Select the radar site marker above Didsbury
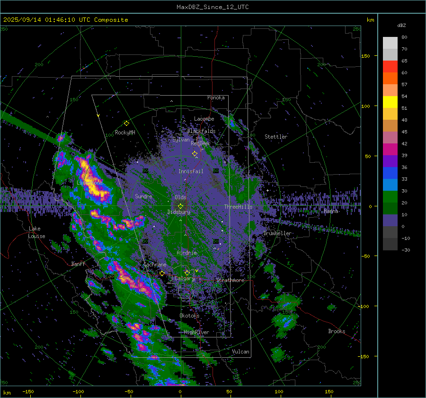 click(180, 206)
